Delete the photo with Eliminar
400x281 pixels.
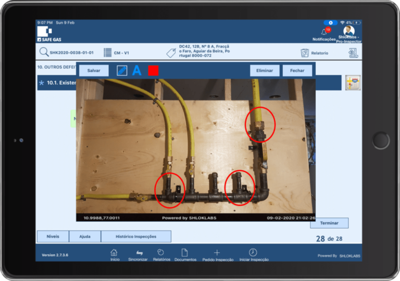click(x=265, y=71)
